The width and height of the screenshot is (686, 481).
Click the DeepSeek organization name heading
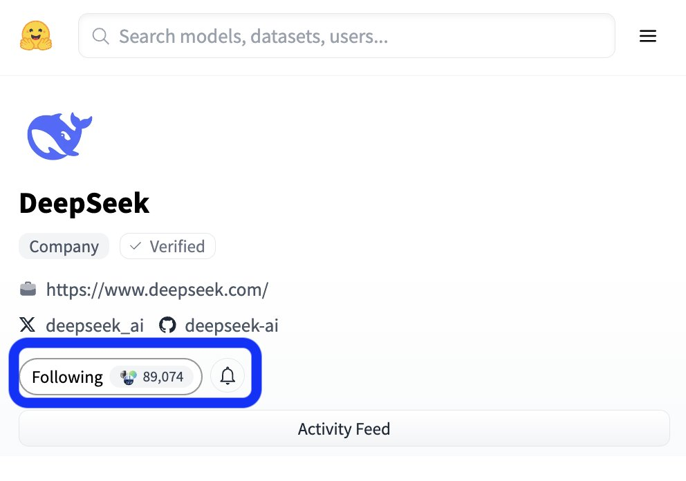[x=84, y=203]
